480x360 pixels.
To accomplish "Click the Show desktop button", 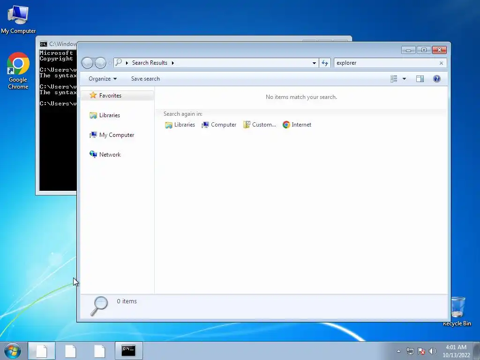I will click(477, 351).
